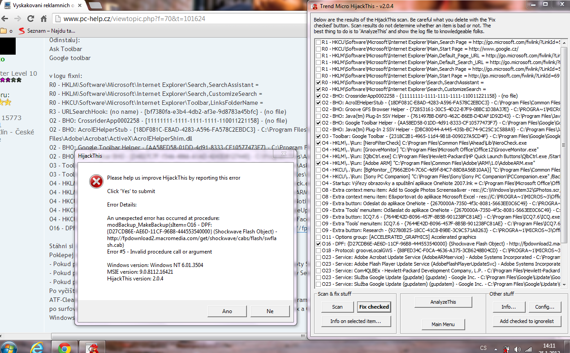Uncheck the CrossriderApp0002258 BHO entry
This screenshot has width=570, height=353.
[318, 96]
